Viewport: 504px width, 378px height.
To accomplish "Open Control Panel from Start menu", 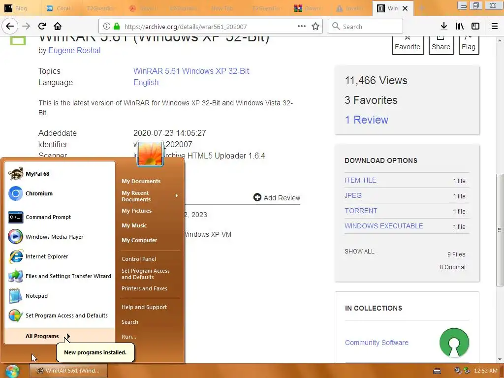I will pyautogui.click(x=139, y=259).
